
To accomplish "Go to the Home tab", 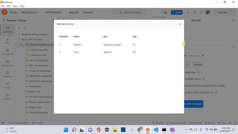I will coord(13,12).
